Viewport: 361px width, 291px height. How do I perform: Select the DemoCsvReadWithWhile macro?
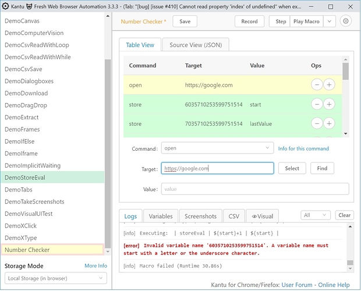(53, 57)
